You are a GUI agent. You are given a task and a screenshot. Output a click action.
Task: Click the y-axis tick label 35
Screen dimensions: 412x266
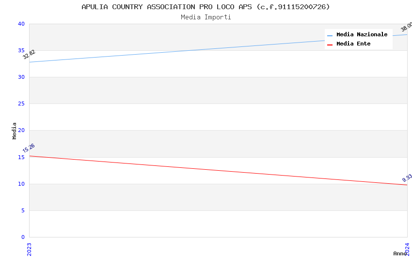coord(21,50)
